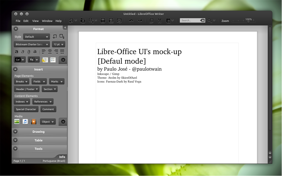Image resolution: width=282 pixels, height=176 pixels.
Task: Open the Info tab above status bar
Action: [62, 157]
